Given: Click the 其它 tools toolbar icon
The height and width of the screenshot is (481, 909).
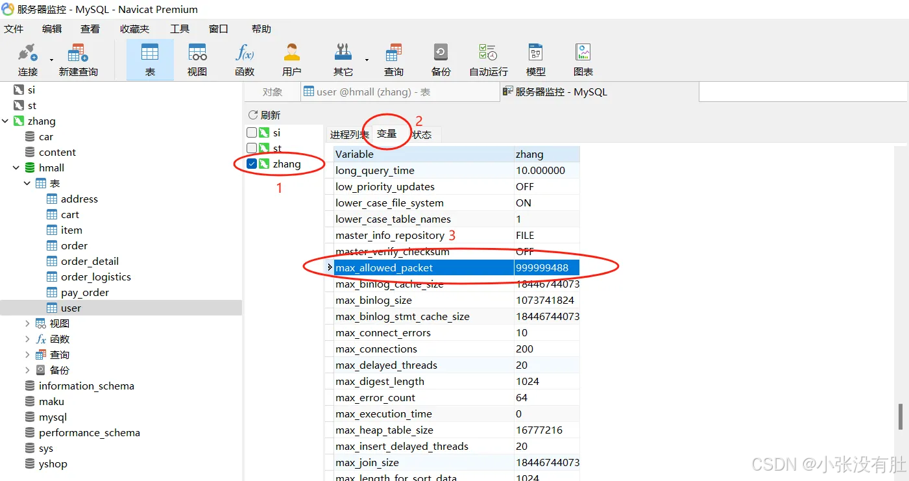Looking at the screenshot, I should click(x=343, y=60).
